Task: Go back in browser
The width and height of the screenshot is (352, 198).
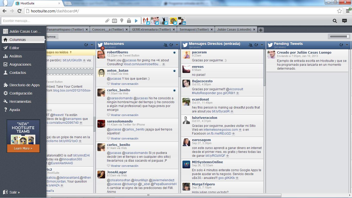Action: 4,11
